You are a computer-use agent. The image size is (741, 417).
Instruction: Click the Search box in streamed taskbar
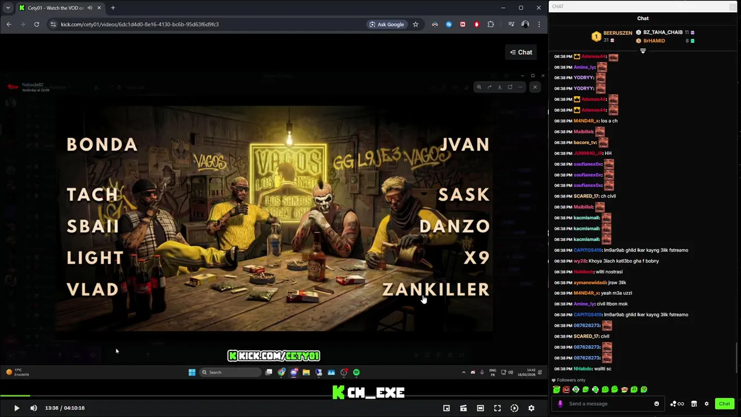pyautogui.click(x=230, y=372)
